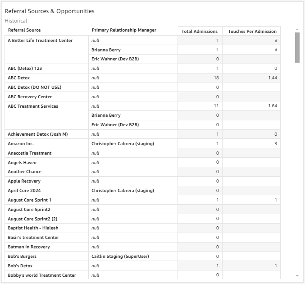Click the Primary Relationship Manager column header

[x=124, y=30]
